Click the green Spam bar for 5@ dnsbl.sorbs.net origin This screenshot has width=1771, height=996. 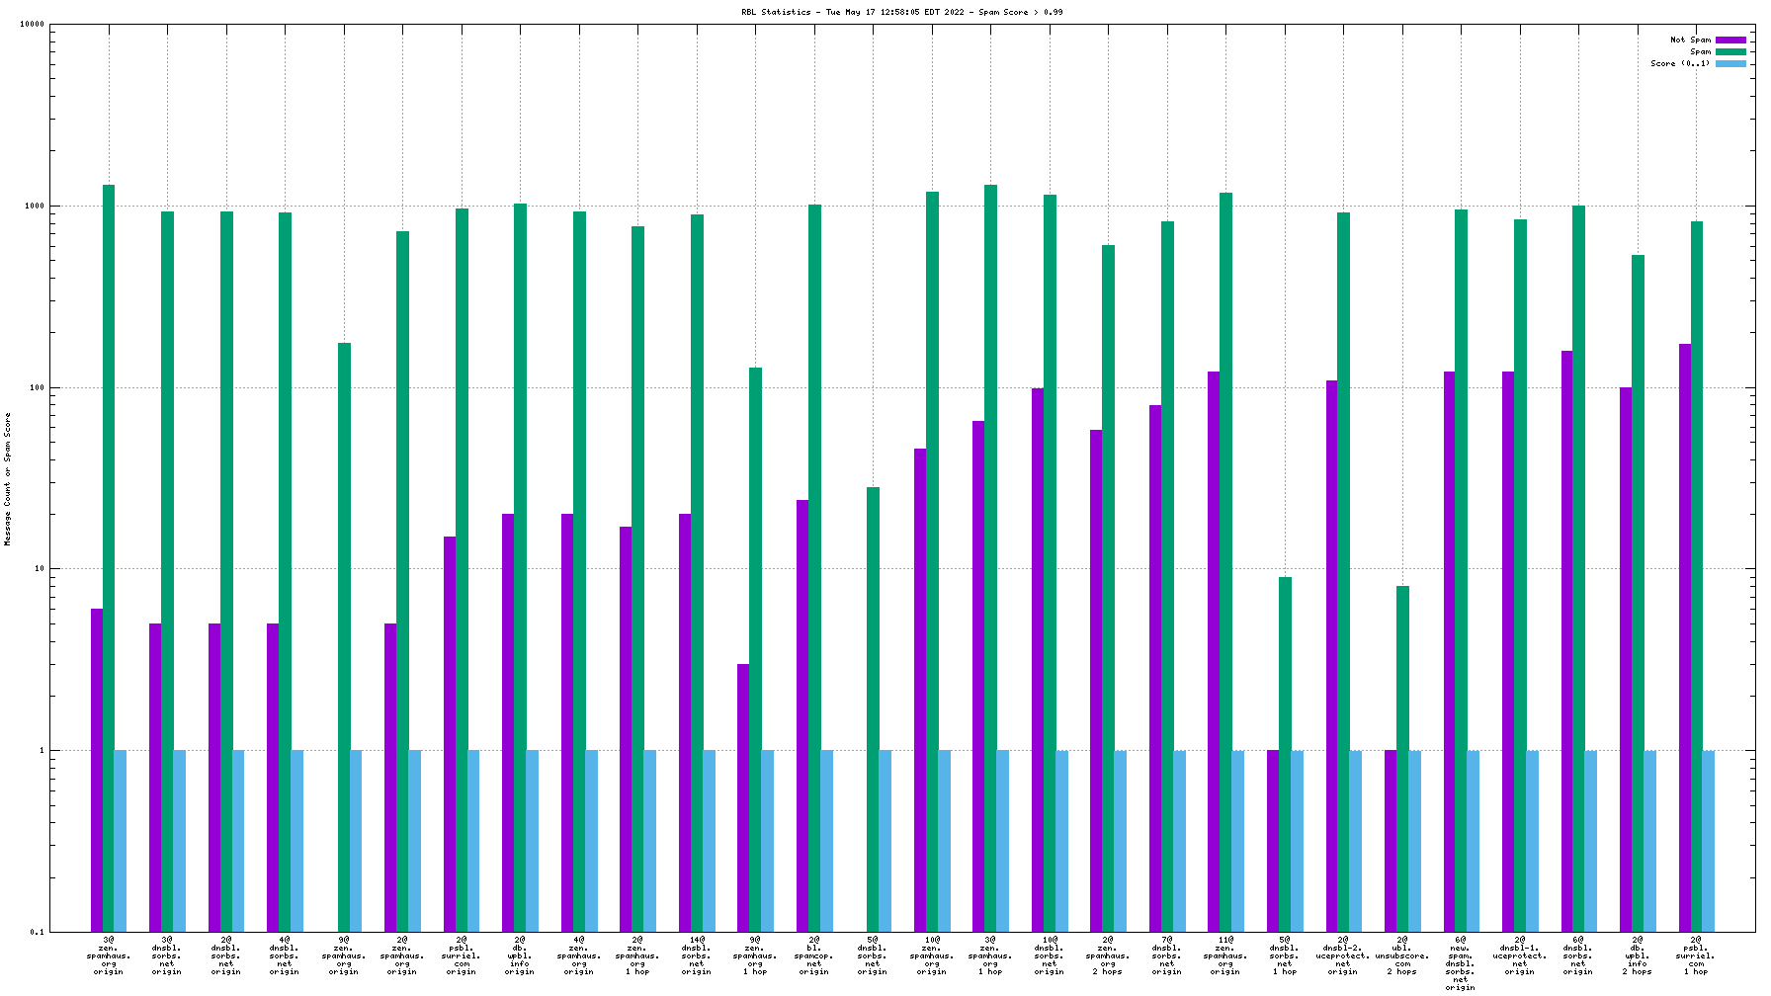[873, 709]
